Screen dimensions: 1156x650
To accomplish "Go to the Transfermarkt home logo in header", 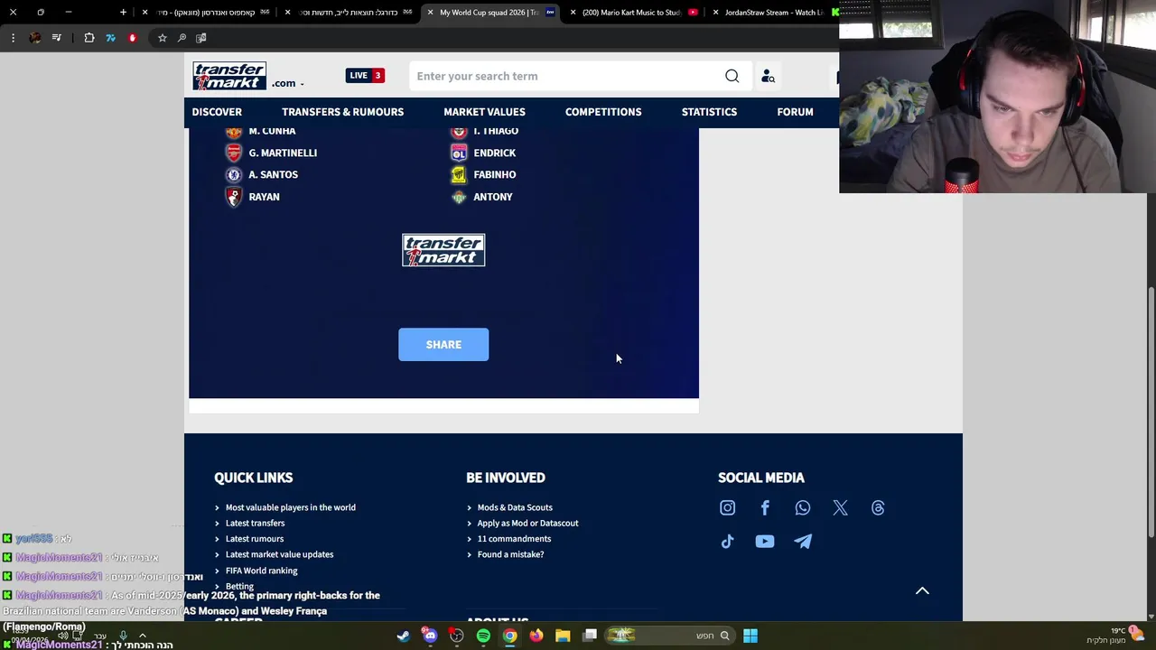I will 229,76.
